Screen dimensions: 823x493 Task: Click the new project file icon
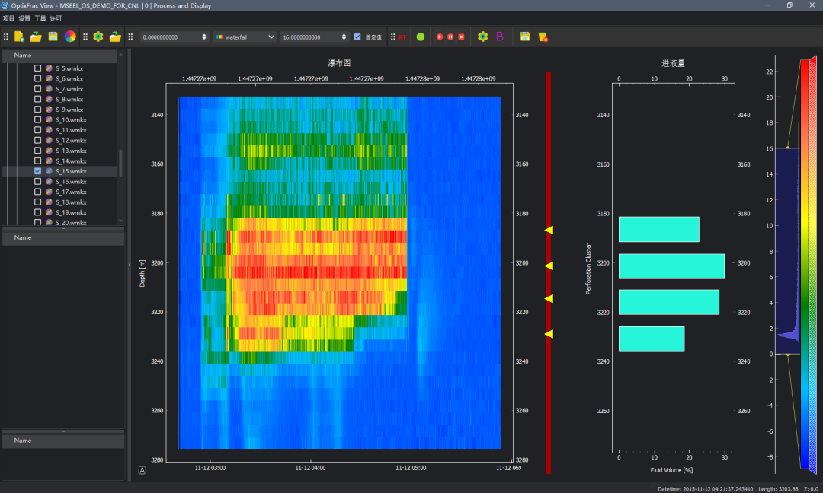(x=19, y=37)
